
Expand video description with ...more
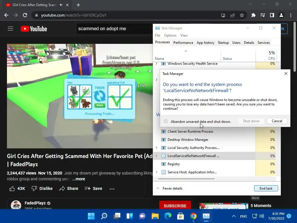(79, 179)
